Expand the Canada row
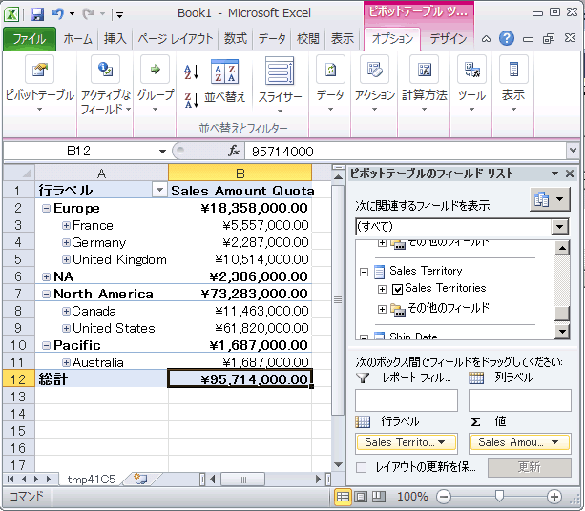Viewport: 585px width, 511px height. 66,311
